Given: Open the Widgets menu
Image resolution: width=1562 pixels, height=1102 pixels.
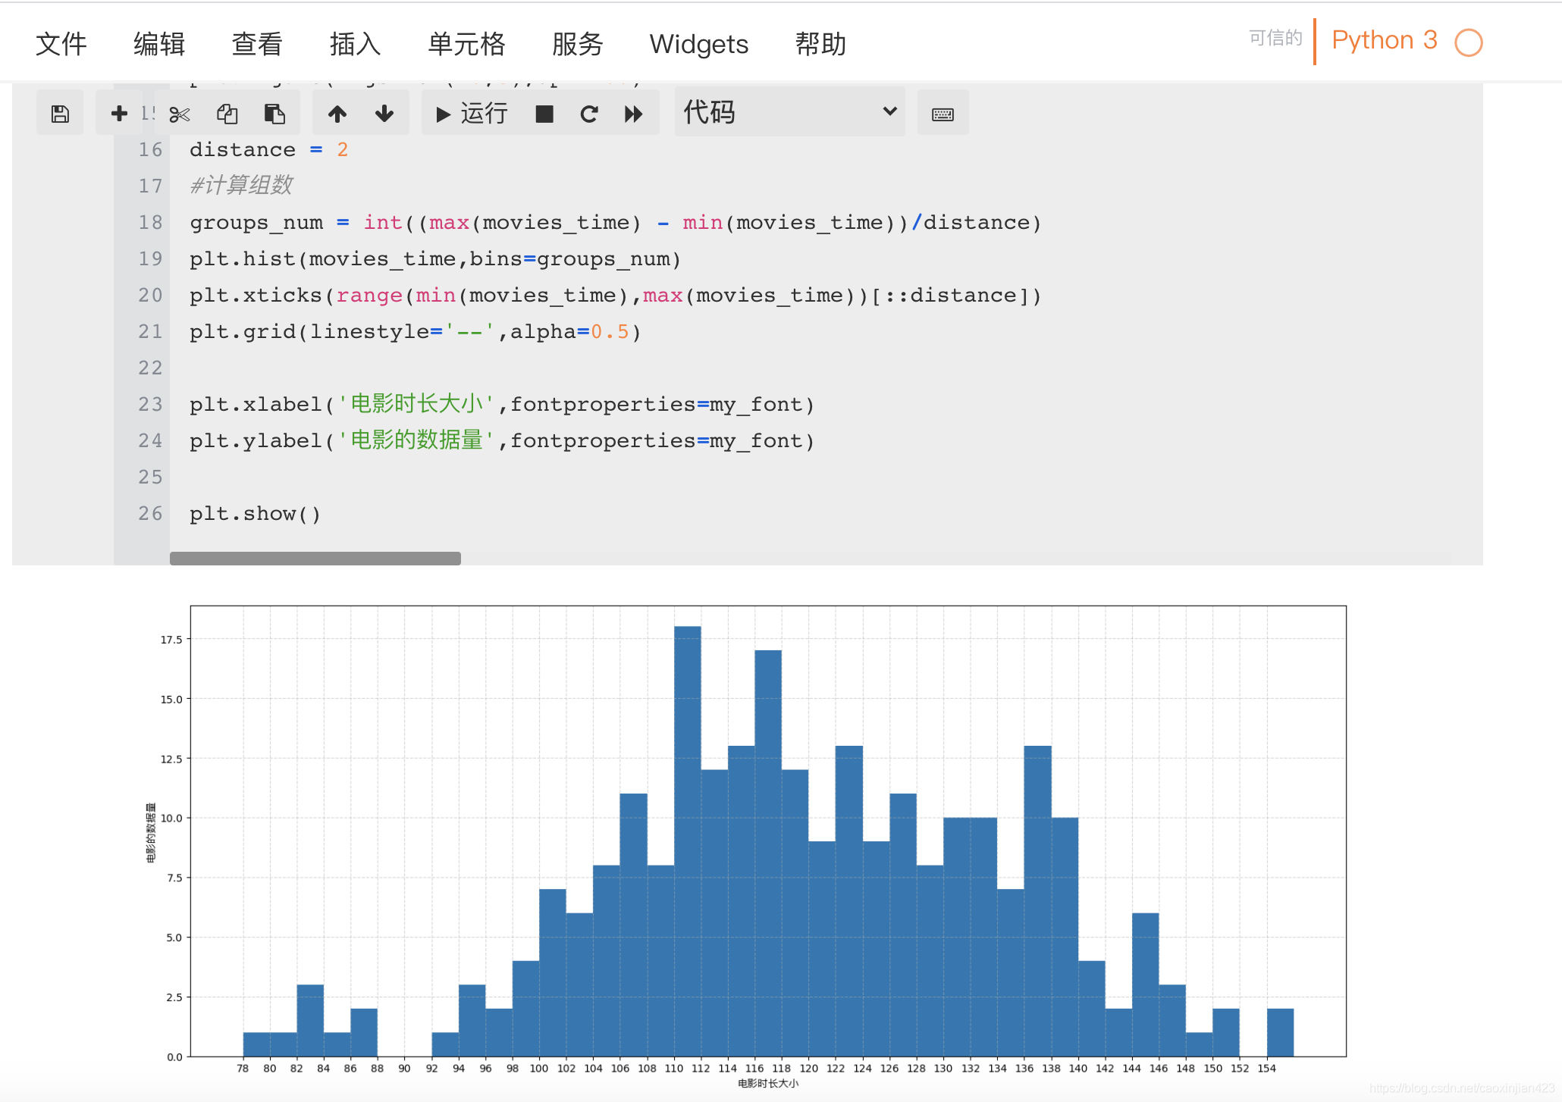Looking at the screenshot, I should tap(698, 44).
